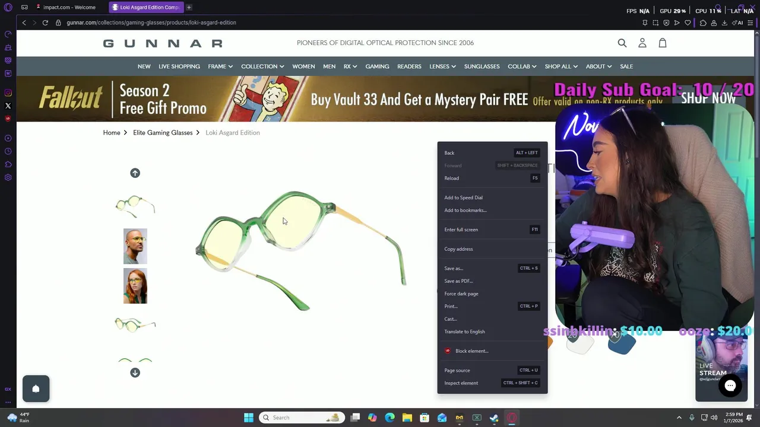The width and height of the screenshot is (760, 427).
Task: Open GX Corner gamepad icon in tab bar
Action: pyautogui.click(x=24, y=7)
